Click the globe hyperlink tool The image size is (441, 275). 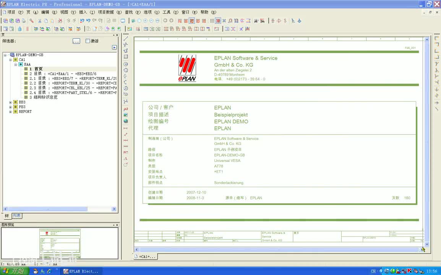coord(126,121)
